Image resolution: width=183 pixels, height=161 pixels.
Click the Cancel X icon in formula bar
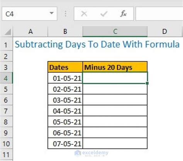point(84,14)
